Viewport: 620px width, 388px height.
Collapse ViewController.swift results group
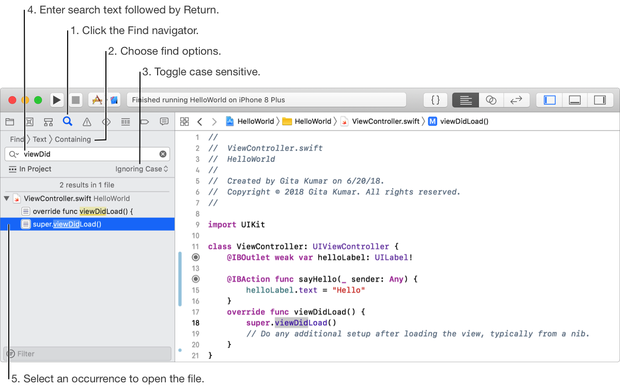pyautogui.click(x=6, y=198)
